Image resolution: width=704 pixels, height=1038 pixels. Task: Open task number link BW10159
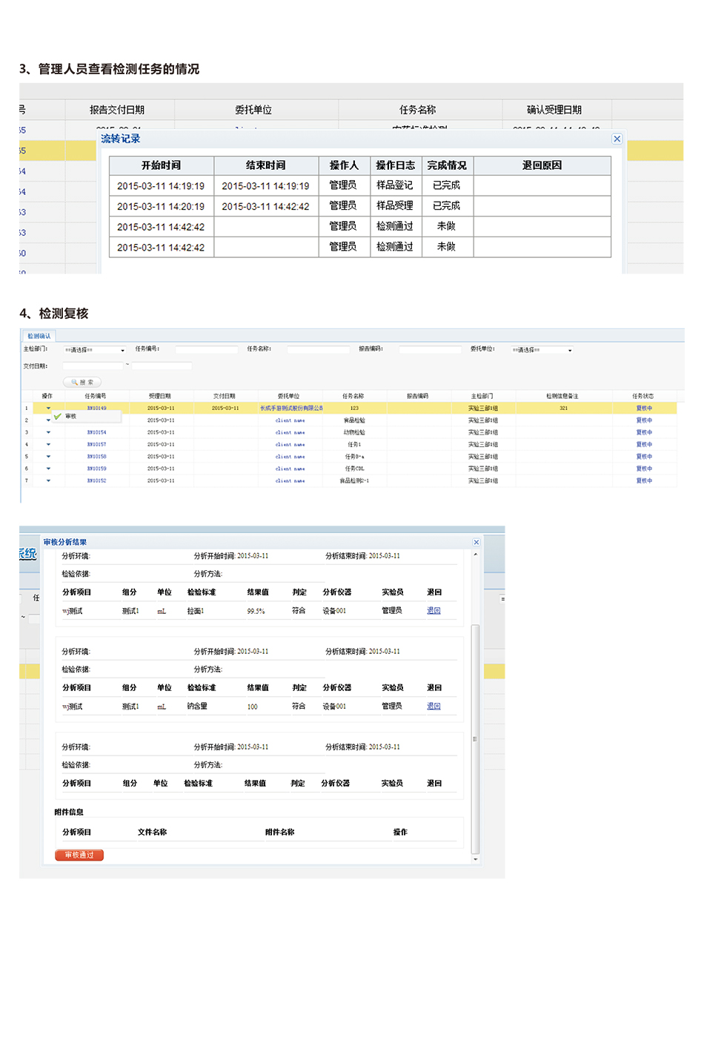point(96,469)
